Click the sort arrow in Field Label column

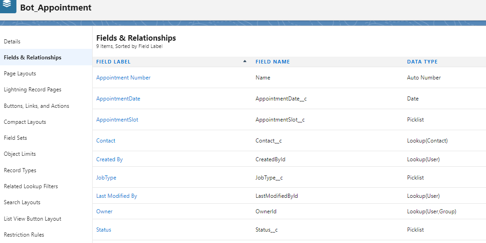tap(245, 61)
